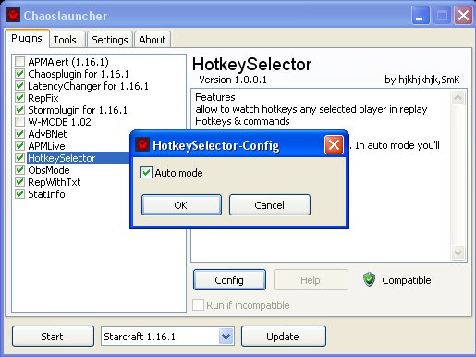
Task: Select Chaosplugin for 1.16.1 in the list
Action: click(x=79, y=74)
